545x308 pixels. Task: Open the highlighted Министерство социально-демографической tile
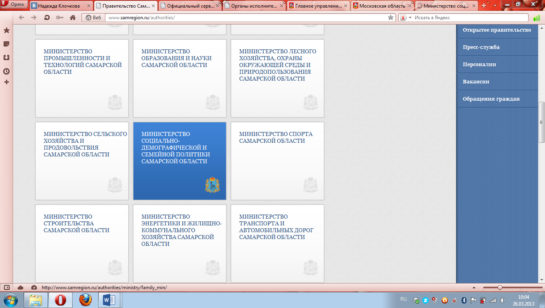point(180,161)
